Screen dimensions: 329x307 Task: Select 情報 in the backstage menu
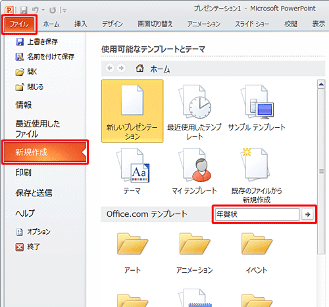pyautogui.click(x=24, y=105)
